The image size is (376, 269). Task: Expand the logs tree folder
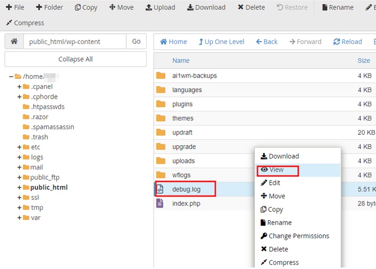(20, 157)
